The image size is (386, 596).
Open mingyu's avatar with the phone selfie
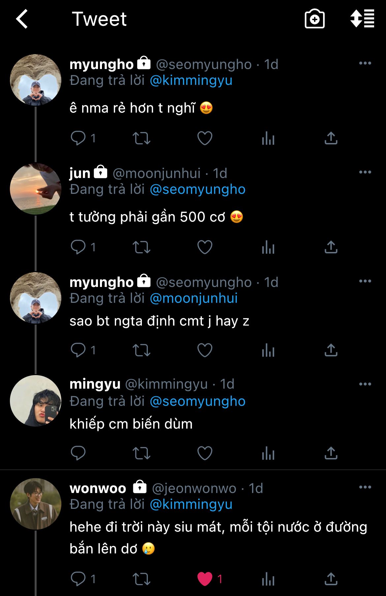pos(36,401)
